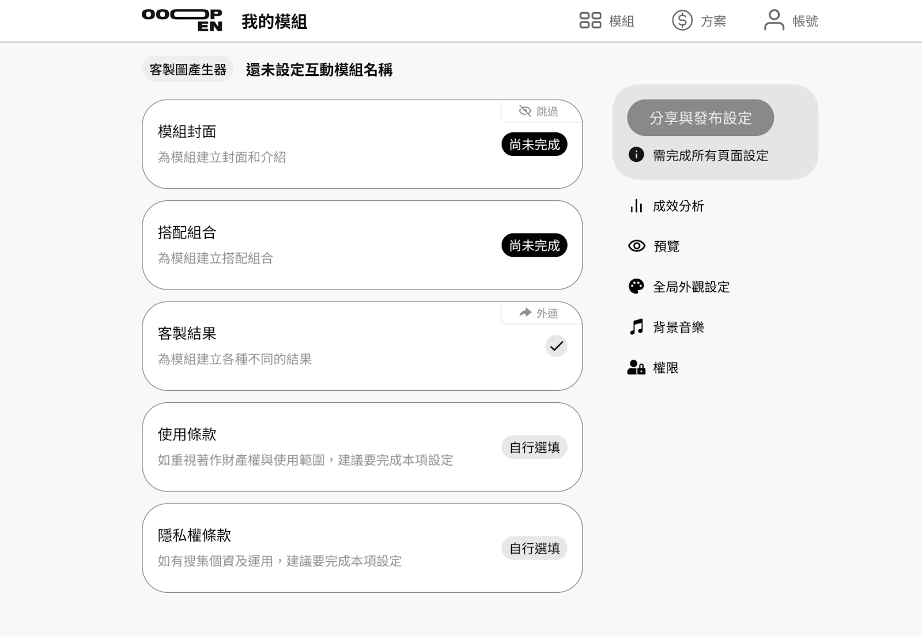The width and height of the screenshot is (922, 636).
Task: Click the info icon beside 需完成所有頁面設定
Action: 636,154
